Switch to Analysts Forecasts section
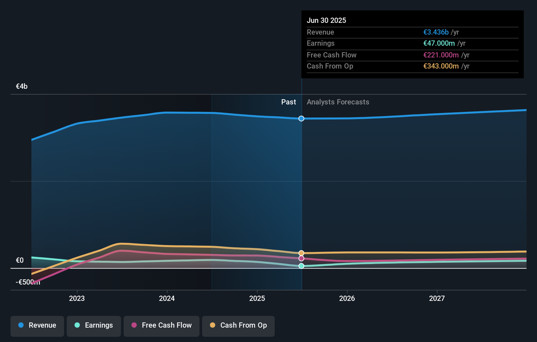The image size is (537, 342). tap(338, 102)
